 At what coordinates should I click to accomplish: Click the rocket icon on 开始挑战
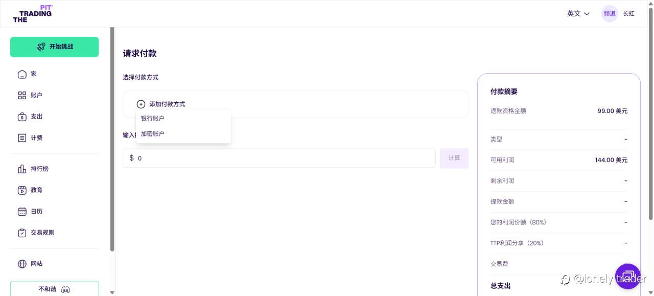[x=41, y=47]
